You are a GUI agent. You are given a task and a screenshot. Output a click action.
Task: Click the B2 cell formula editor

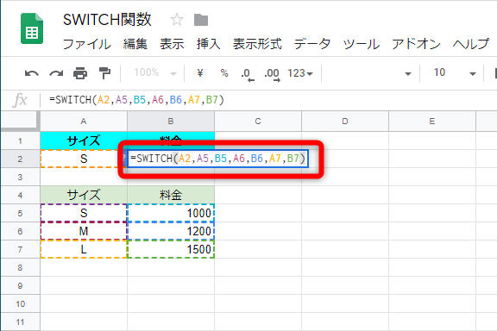217,159
